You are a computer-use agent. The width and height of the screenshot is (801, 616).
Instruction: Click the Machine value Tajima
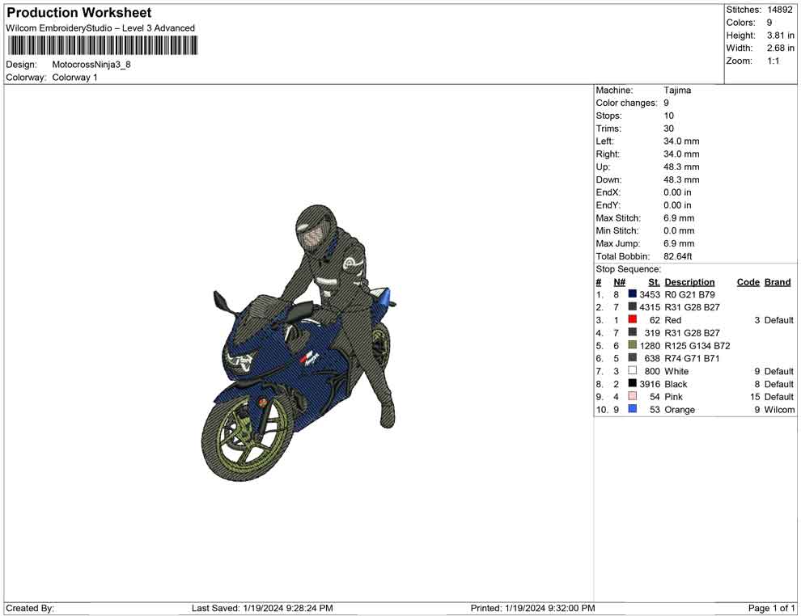[x=677, y=90]
